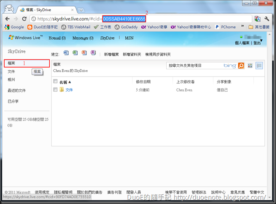276x204 pixels.
Task: Create a new PowerPoint presentation icon
Action: 84,53
